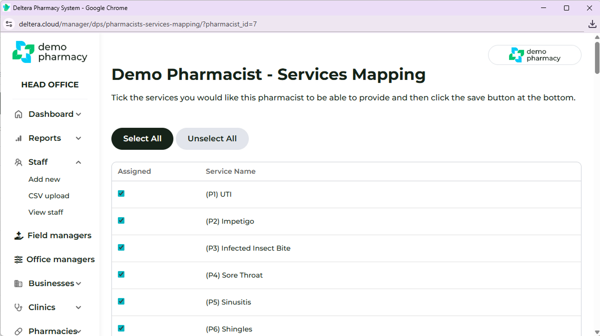Open Chrome site information icon in address bar
The height and width of the screenshot is (336, 600).
pyautogui.click(x=9, y=24)
